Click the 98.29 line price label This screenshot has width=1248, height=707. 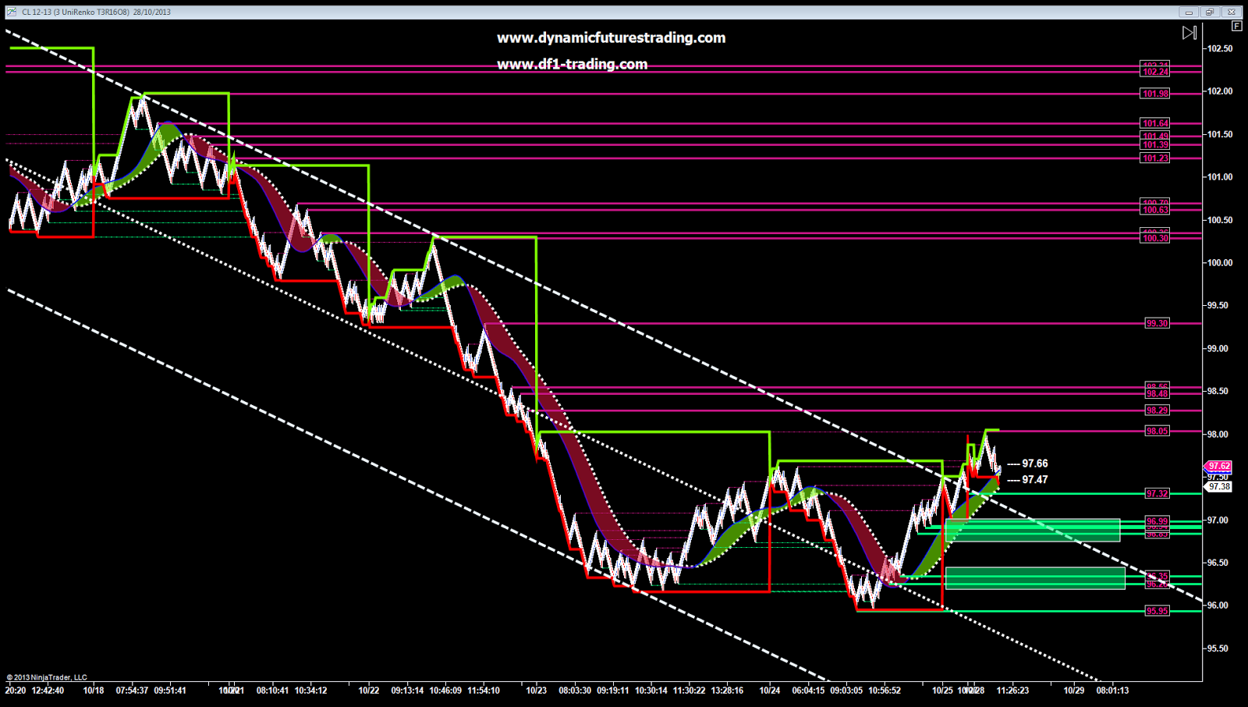pyautogui.click(x=1157, y=410)
